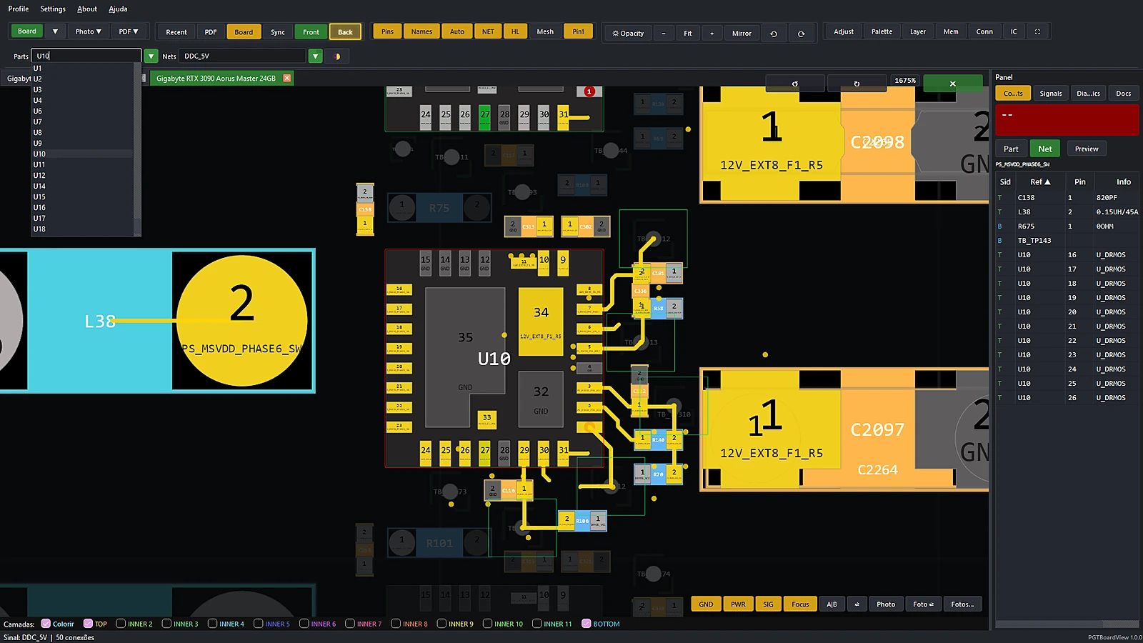
Task: Rotate view clockwise in the toolbar
Action: pos(802,33)
